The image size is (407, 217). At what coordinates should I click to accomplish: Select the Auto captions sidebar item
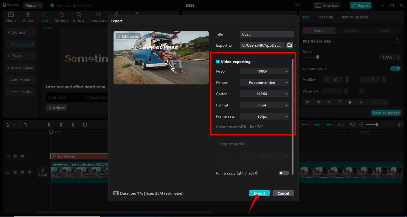click(x=20, y=80)
